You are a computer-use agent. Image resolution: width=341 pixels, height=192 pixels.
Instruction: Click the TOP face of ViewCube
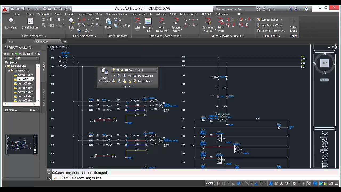(x=324, y=63)
